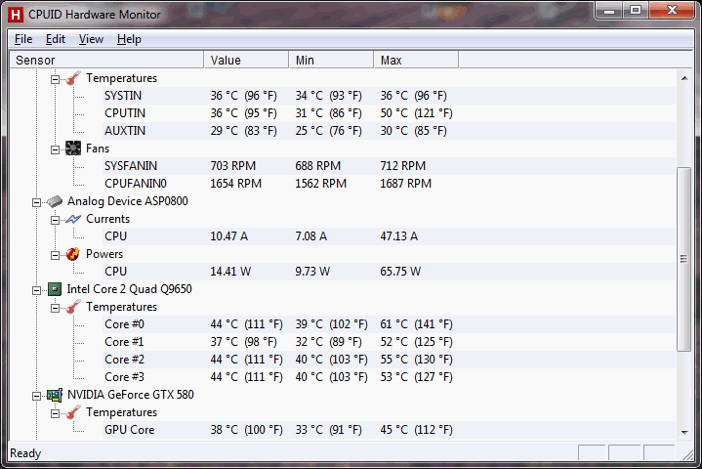The width and height of the screenshot is (702, 469).
Task: Select the Core #3 row
Action: coord(389,377)
